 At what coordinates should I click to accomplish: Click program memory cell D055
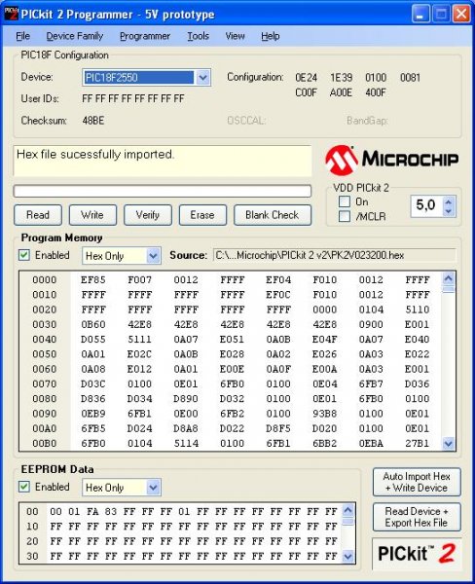[93, 340]
